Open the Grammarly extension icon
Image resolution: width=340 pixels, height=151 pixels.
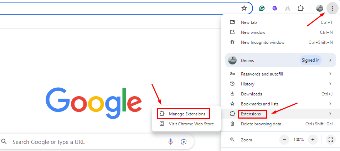click(x=262, y=8)
